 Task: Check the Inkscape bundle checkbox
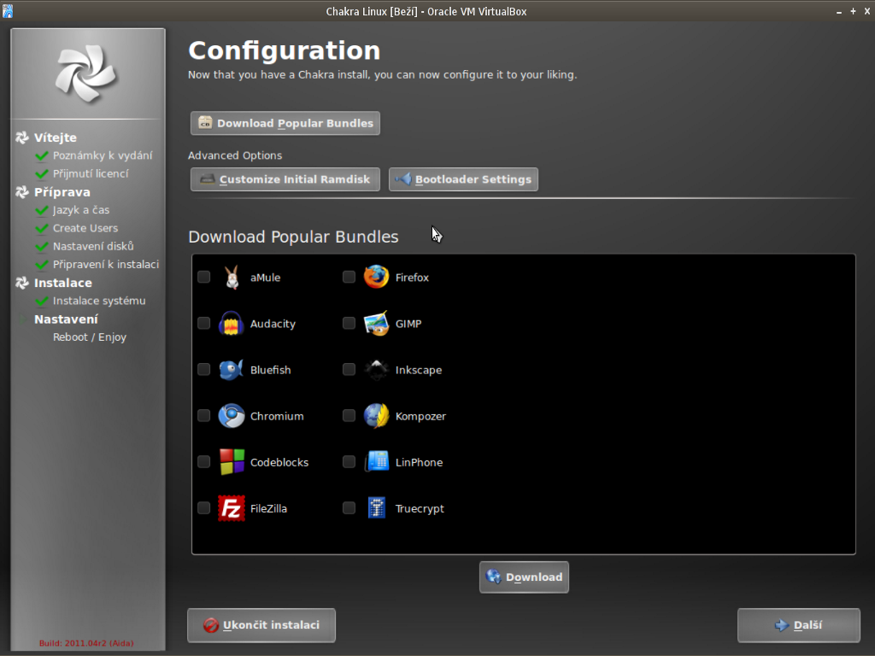[349, 370]
